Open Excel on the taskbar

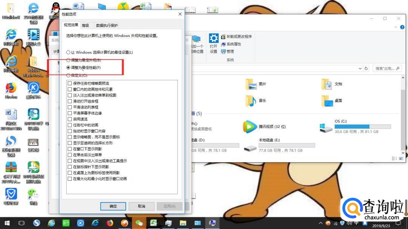[153, 223]
